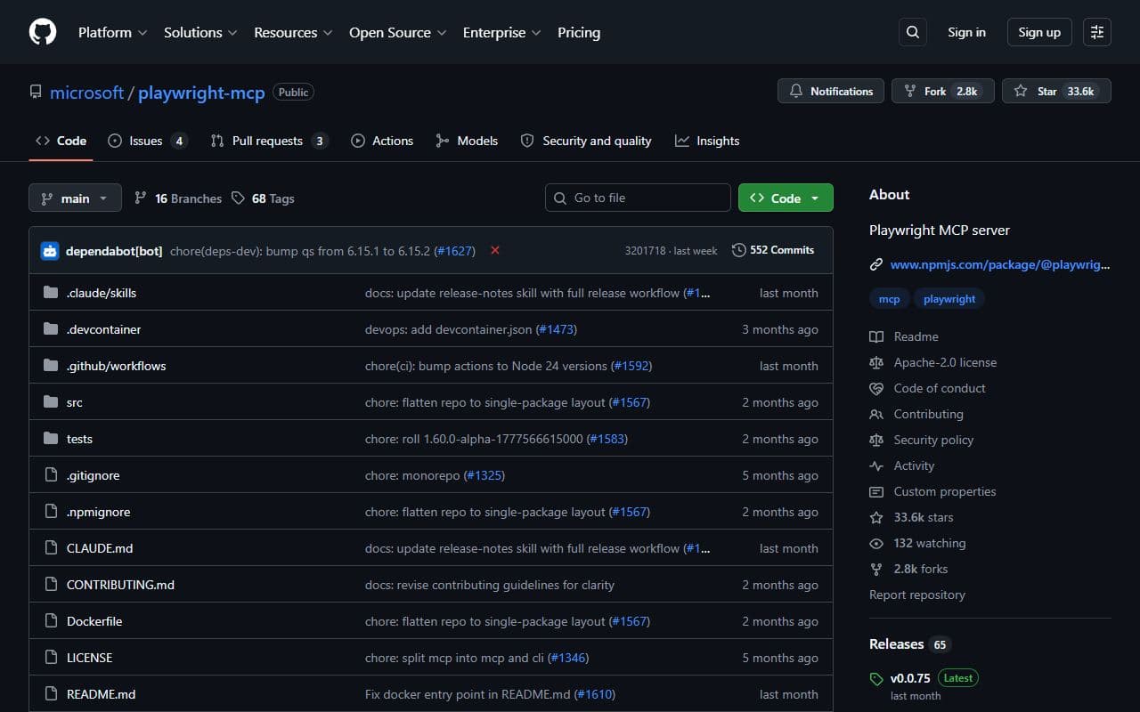
Task: Open the npmjs.com package link
Action: tap(1000, 264)
